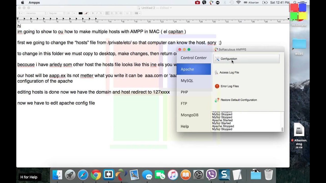326x183 pixels.
Task: Click the Untitled 2 document title chevron
Action: pos(171,8)
